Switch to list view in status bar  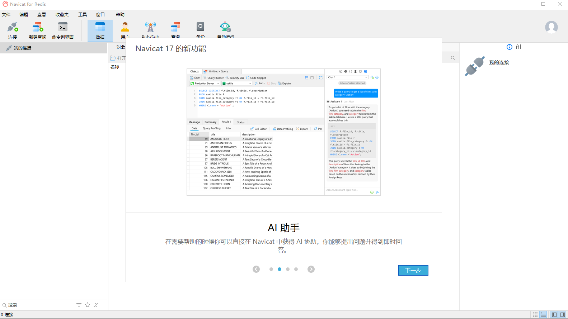pyautogui.click(x=543, y=315)
